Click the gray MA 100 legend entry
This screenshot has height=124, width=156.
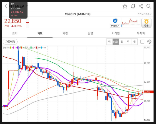pyautogui.click(x=28, y=48)
